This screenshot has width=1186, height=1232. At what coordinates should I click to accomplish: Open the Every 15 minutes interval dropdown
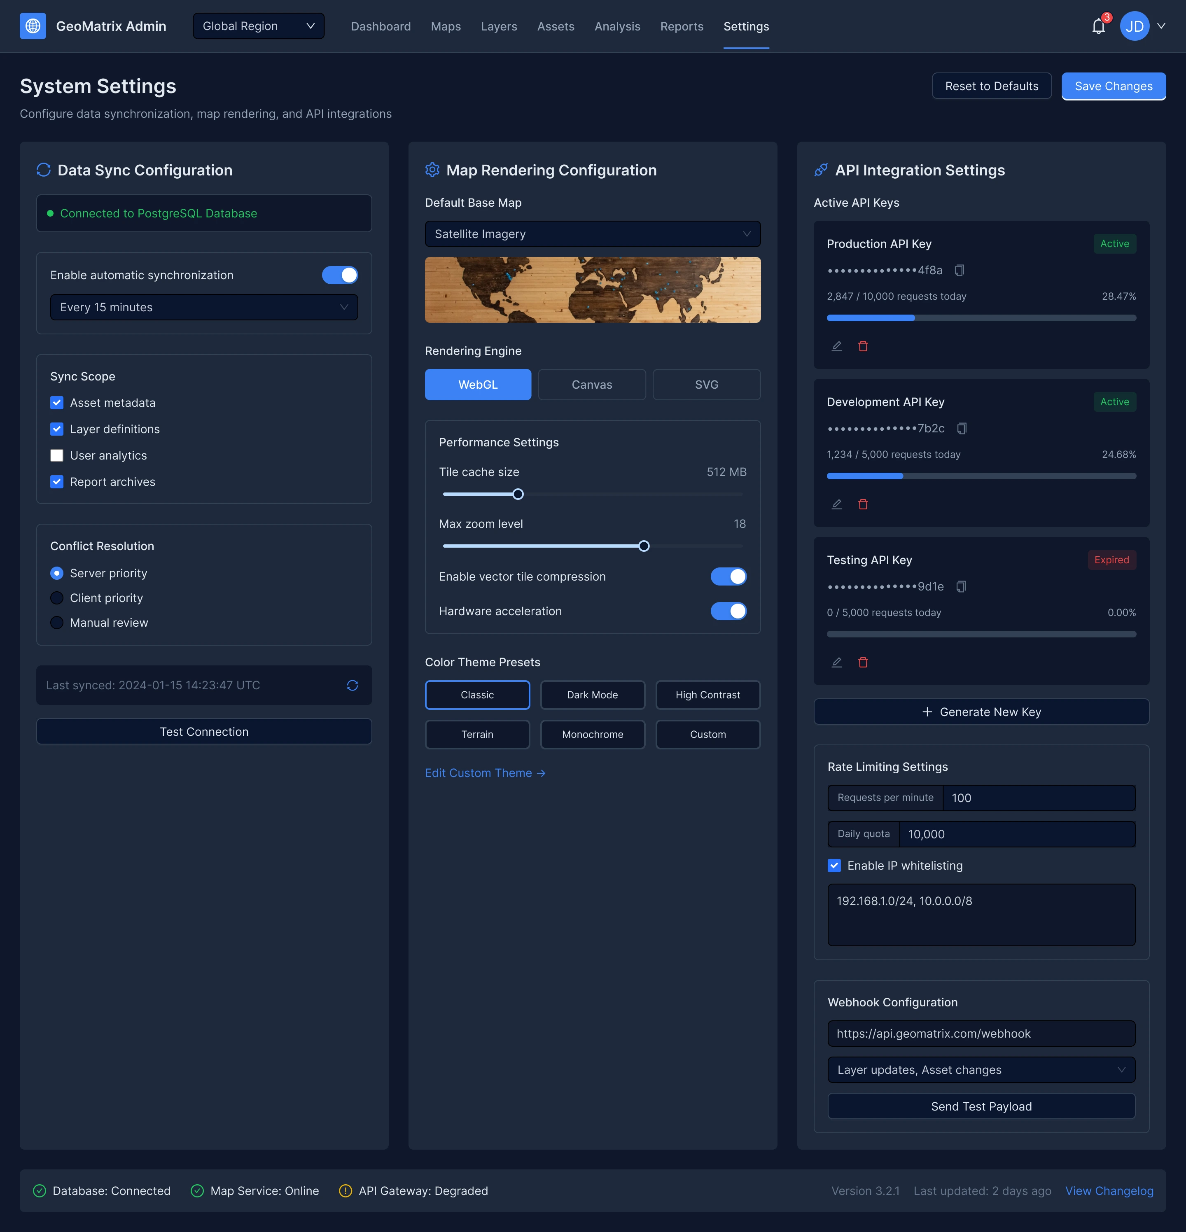(203, 307)
